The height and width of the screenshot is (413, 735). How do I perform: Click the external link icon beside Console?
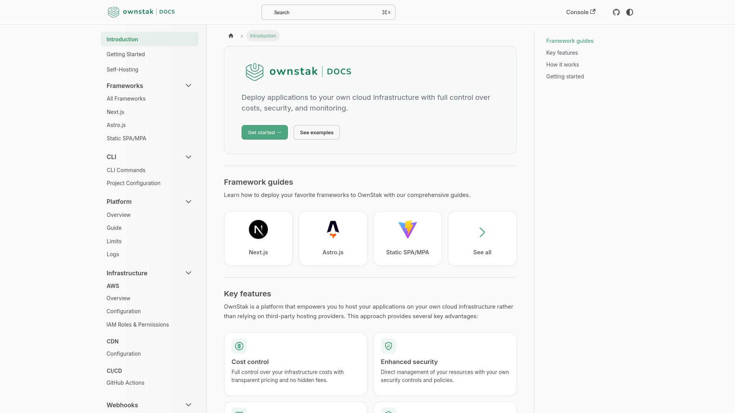pyautogui.click(x=593, y=11)
